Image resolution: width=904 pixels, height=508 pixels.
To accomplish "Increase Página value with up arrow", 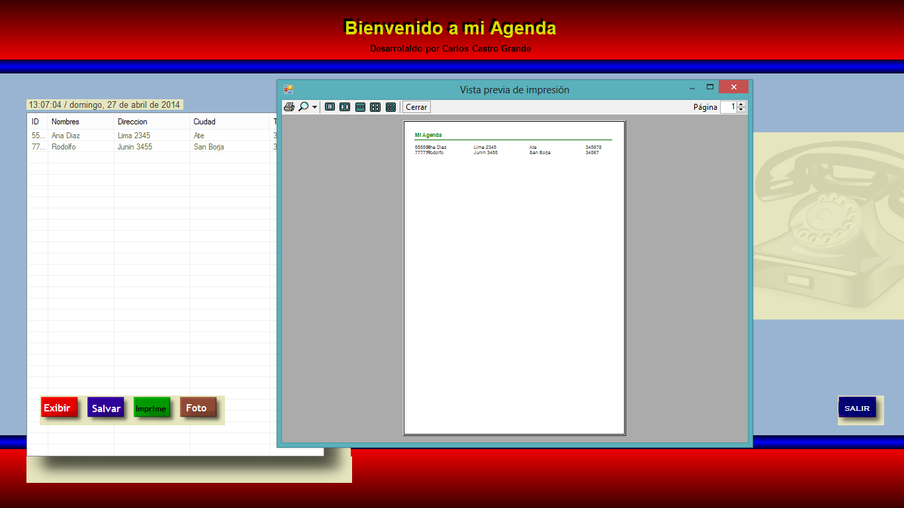I will [x=741, y=104].
